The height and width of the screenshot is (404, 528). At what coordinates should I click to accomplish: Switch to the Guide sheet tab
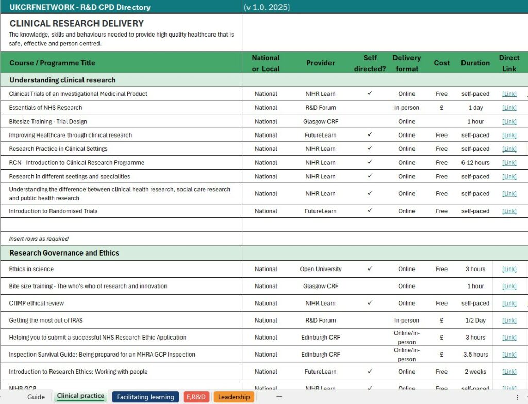click(36, 397)
